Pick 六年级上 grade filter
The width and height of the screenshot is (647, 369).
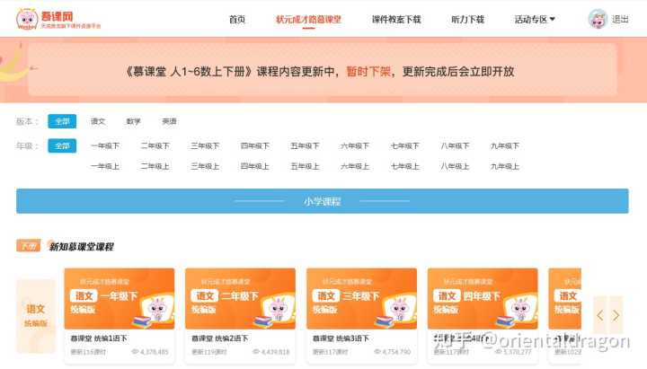click(354, 167)
